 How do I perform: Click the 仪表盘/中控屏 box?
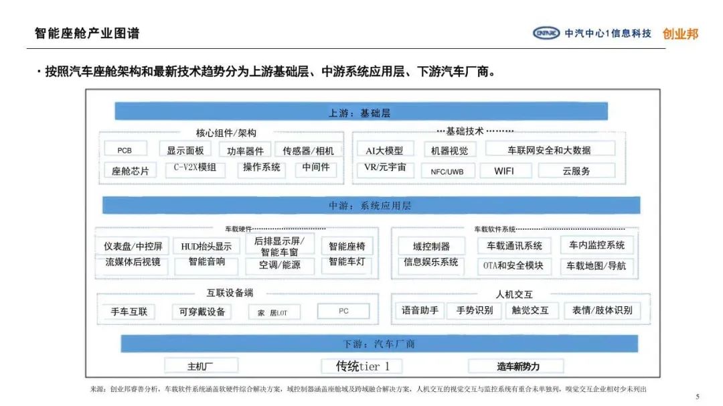(133, 246)
